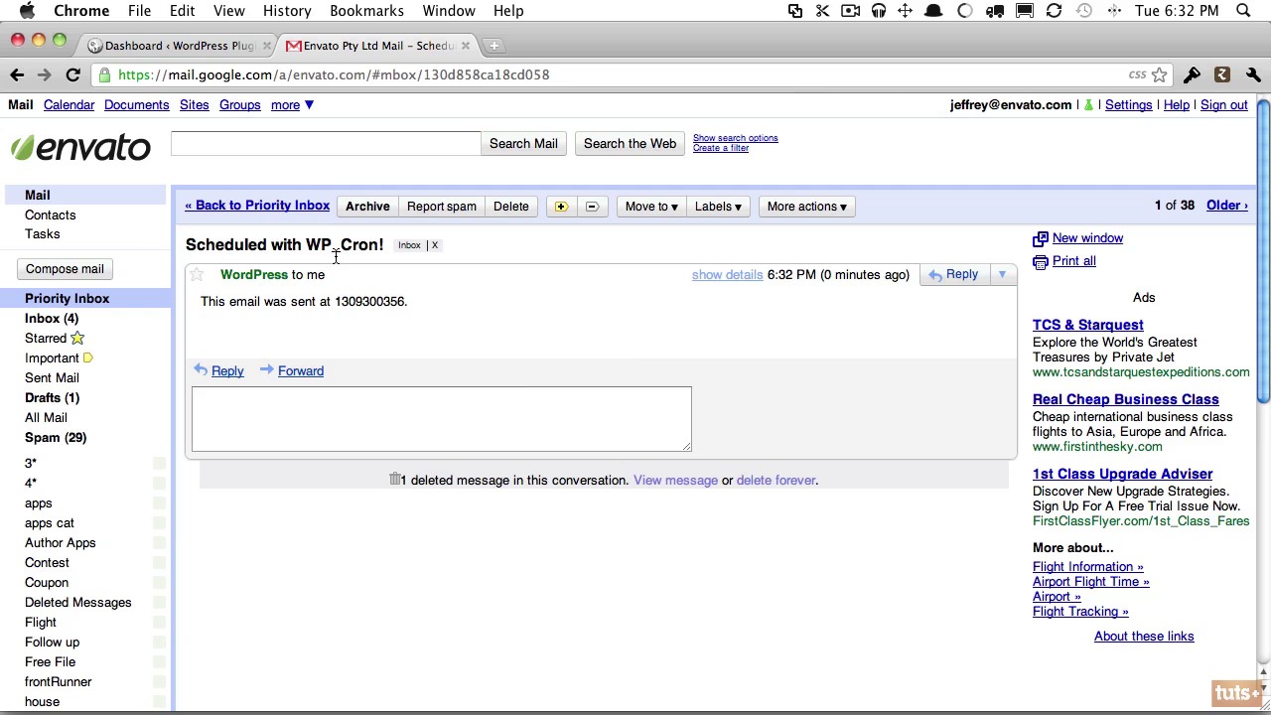Click the browser address bar URL
The height and width of the screenshot is (715, 1271).
334,74
